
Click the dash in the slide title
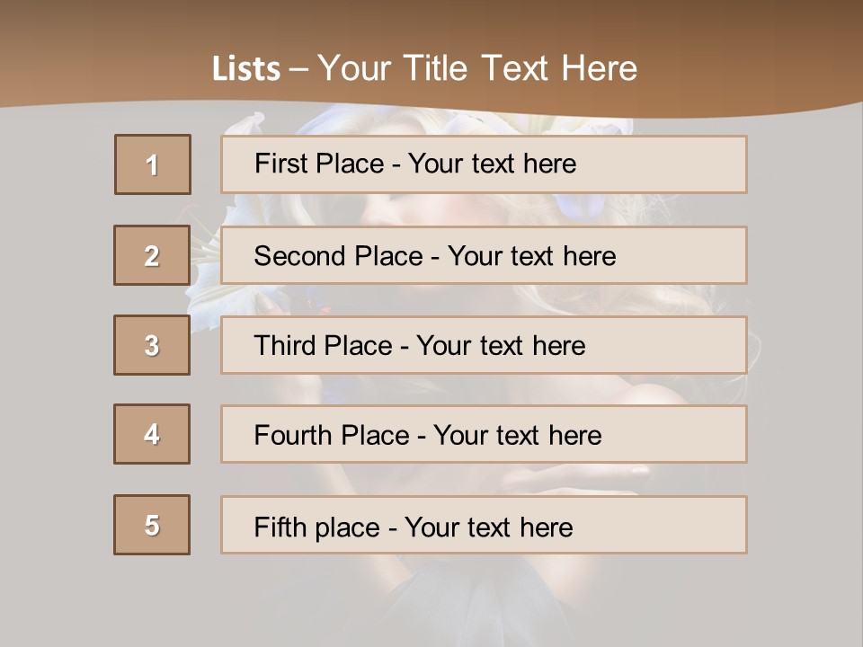point(298,69)
